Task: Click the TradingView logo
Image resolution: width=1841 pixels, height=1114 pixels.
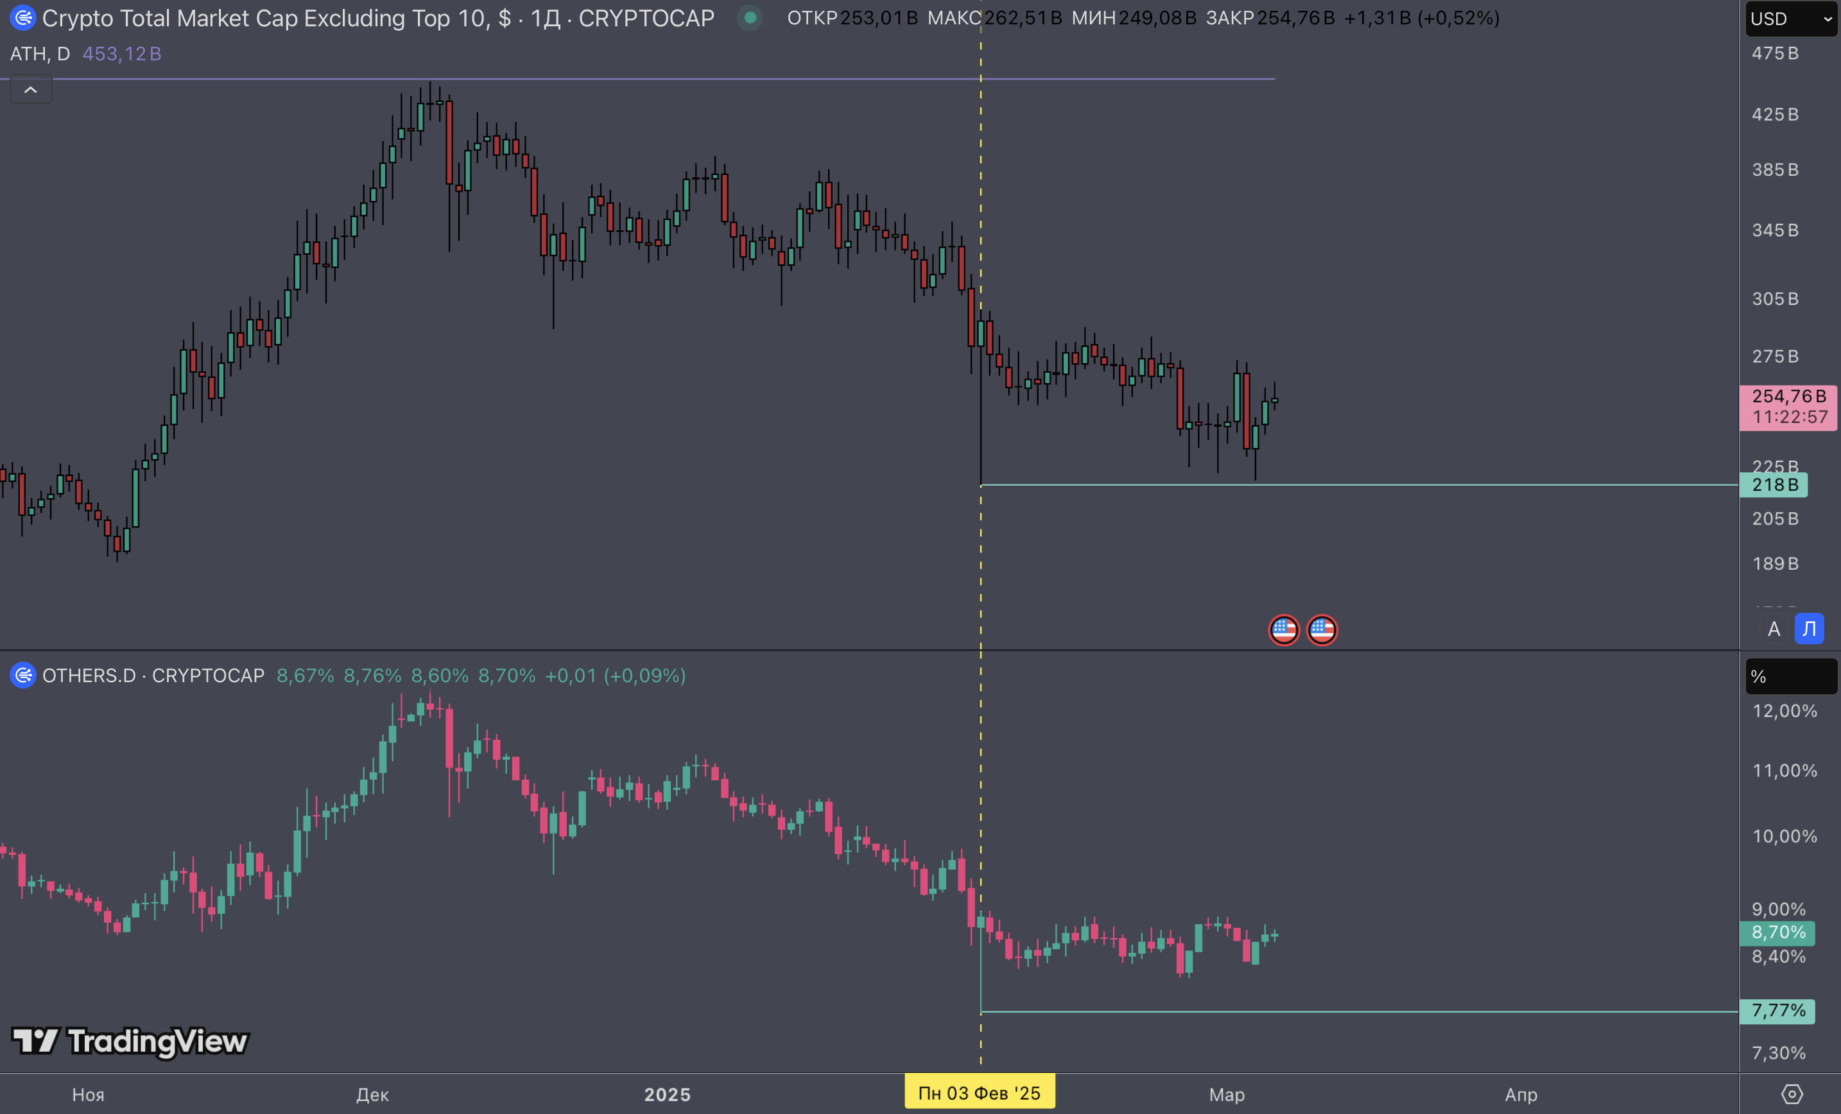Action: [130, 1041]
